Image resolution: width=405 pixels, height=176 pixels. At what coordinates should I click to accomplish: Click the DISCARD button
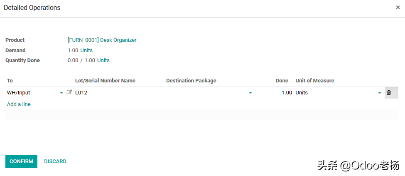(x=55, y=161)
